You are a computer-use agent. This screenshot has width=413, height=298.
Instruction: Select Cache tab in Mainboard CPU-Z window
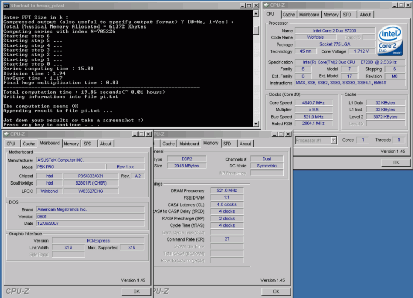coord(29,144)
